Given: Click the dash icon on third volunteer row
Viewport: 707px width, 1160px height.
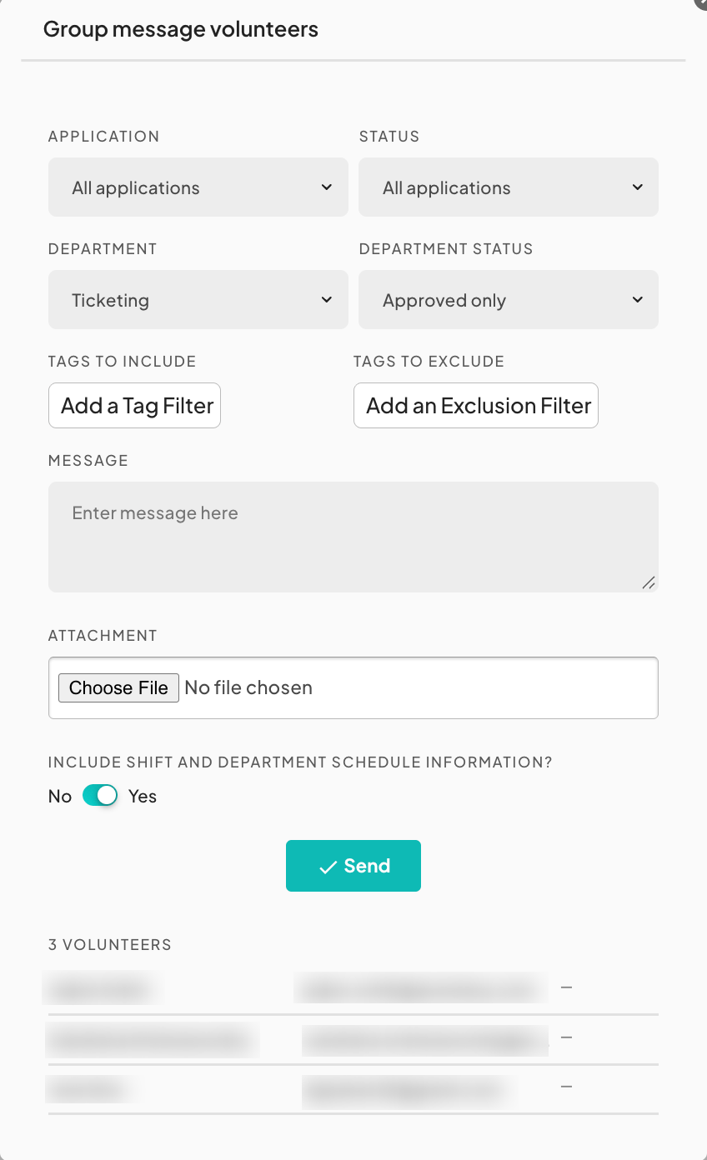Looking at the screenshot, I should coord(566,1087).
